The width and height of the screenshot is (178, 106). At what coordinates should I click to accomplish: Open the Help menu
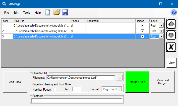tap(38, 13)
